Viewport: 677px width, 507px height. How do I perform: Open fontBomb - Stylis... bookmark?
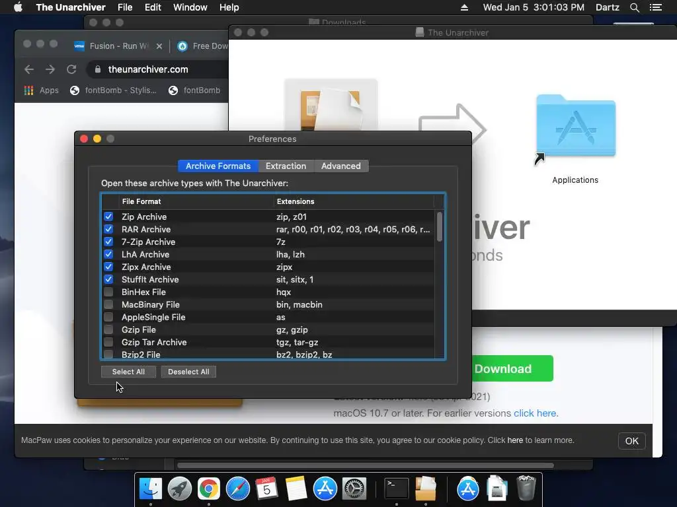[113, 90]
